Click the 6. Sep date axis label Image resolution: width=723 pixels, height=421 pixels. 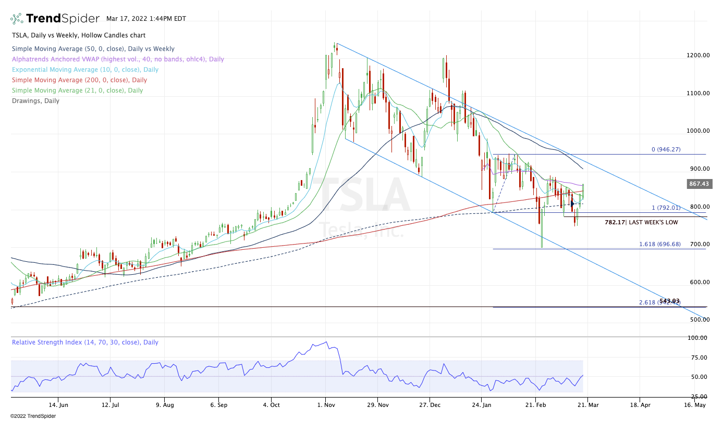219,404
